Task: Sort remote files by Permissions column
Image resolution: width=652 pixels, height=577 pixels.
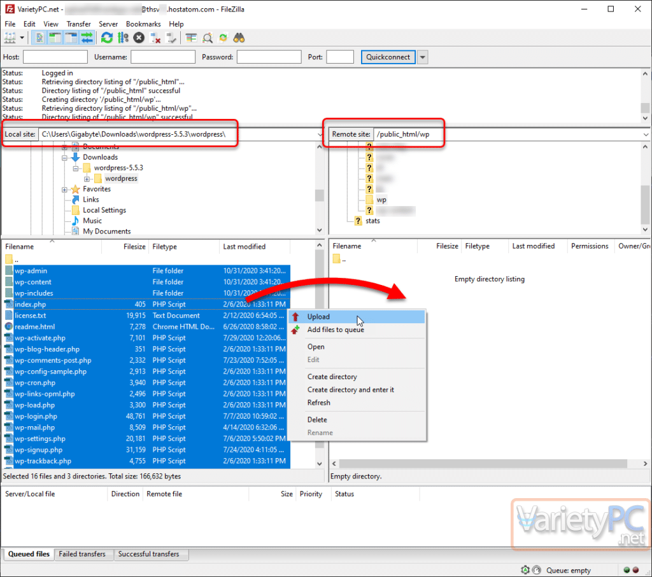Action: coord(590,246)
